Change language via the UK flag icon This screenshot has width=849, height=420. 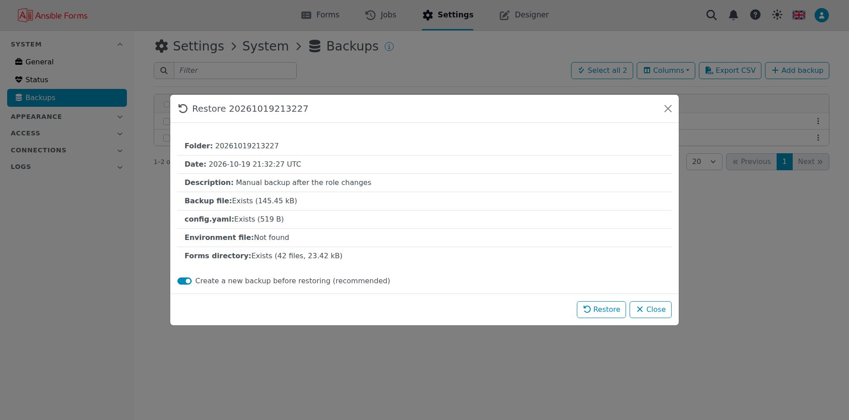coord(799,15)
